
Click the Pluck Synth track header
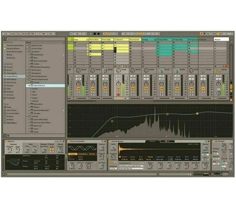coord(135,39)
